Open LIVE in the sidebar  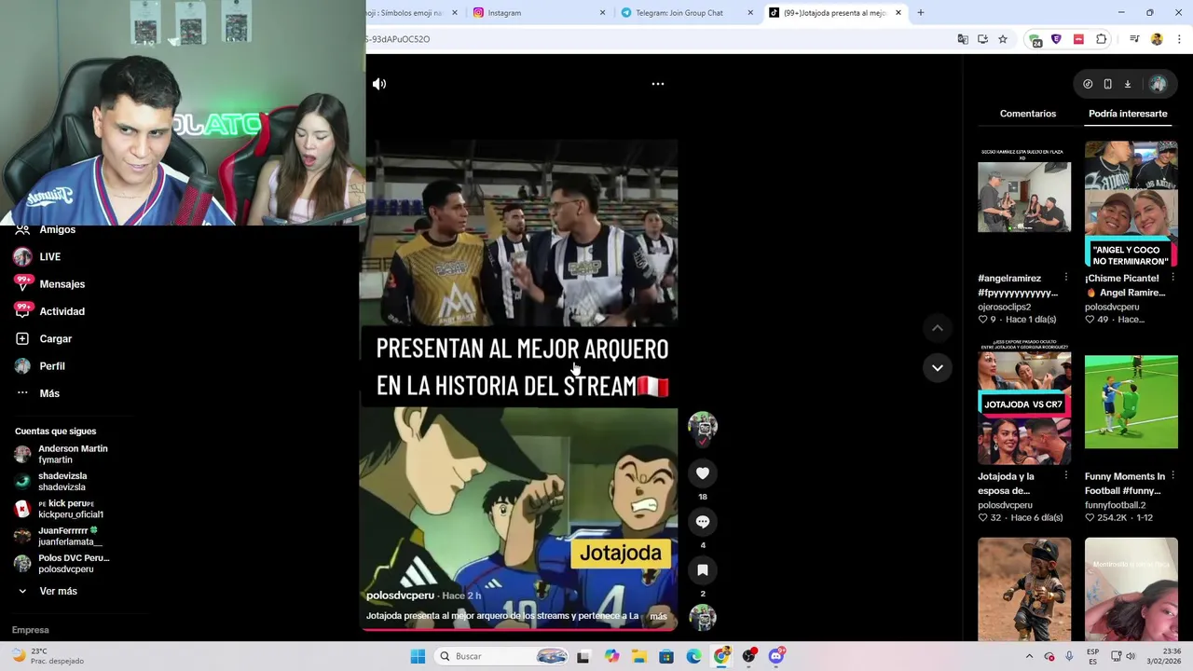tap(50, 257)
